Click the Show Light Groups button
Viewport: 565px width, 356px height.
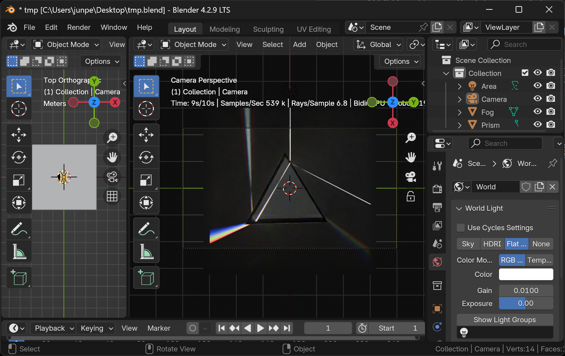[x=505, y=320]
